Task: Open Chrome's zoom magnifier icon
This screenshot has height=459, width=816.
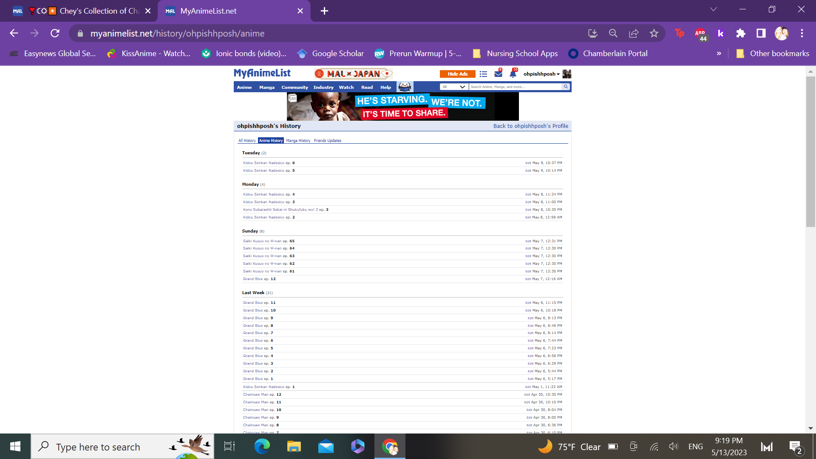Action: [x=613, y=33]
